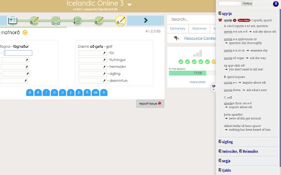Expand the Icelandic Online 3 course dropdown
The image size is (281, 175).
coord(130,4)
